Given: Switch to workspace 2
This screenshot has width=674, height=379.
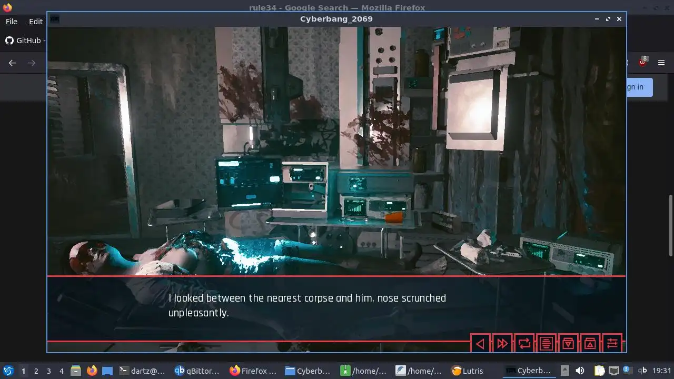Looking at the screenshot, I should click(36, 371).
